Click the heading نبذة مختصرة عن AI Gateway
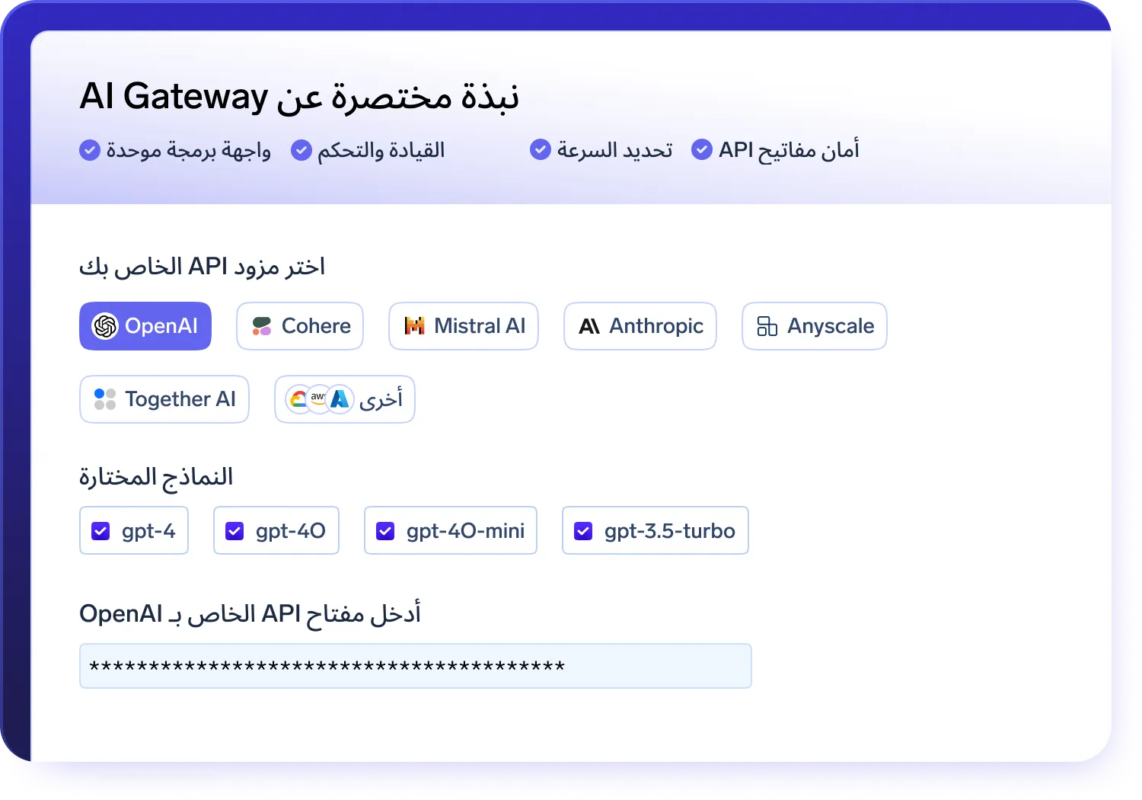1142x800 pixels. [299, 97]
